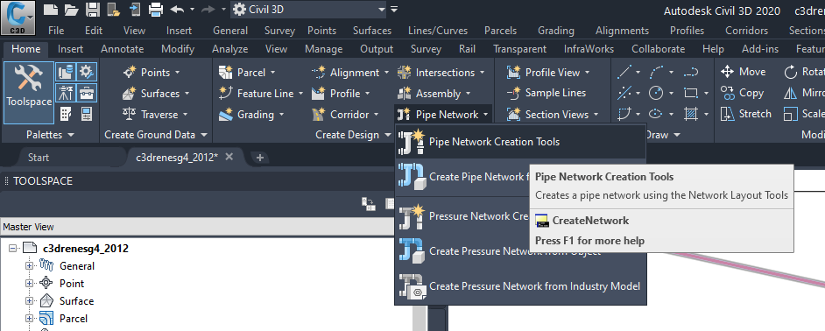Select Create Pressure Network from Industry Model

click(520, 286)
